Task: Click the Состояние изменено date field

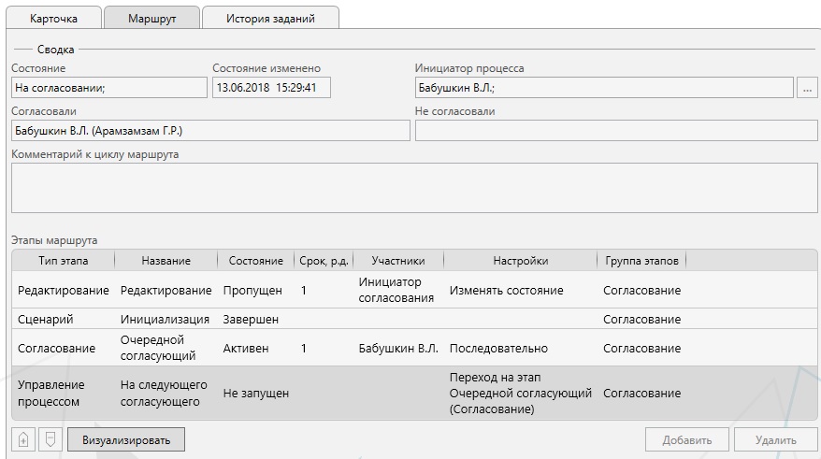Action: click(x=271, y=88)
